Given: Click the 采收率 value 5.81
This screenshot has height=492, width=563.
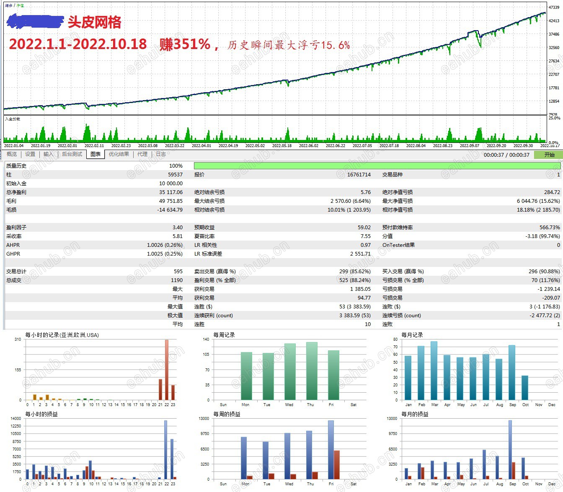Looking at the screenshot, I should click(178, 236).
